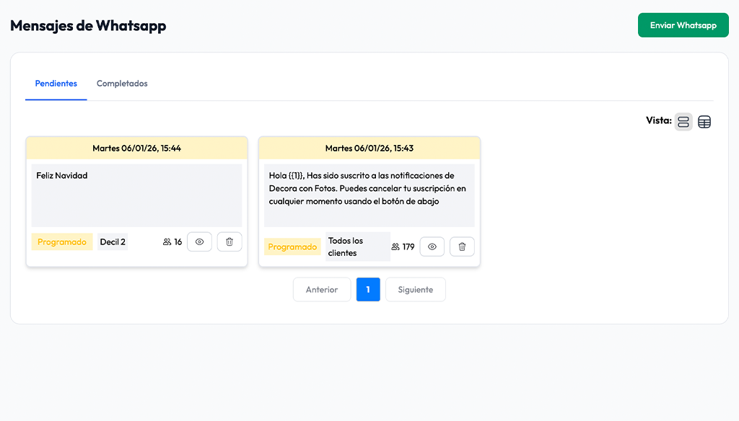
Task: Go to next page with Siguiente
Action: (416, 290)
